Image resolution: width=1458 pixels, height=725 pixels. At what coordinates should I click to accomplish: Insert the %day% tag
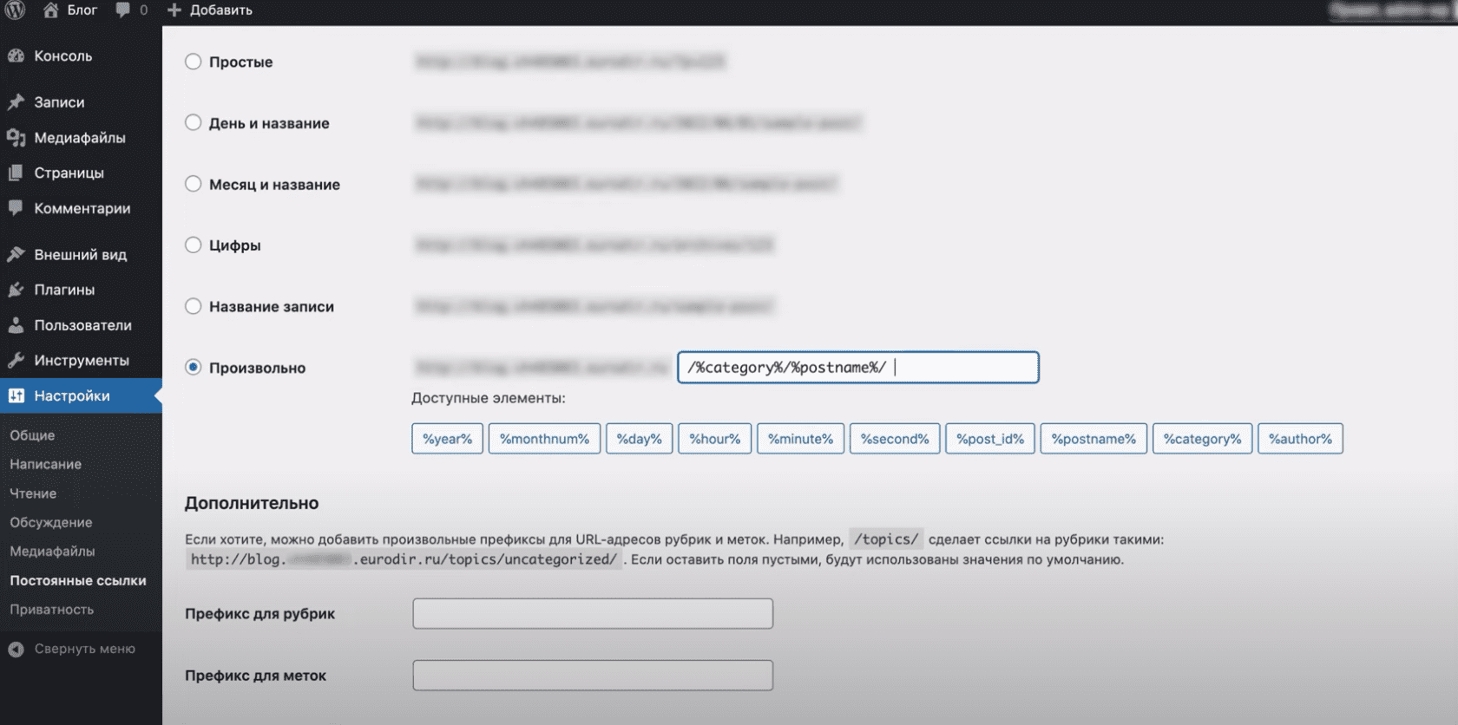click(x=639, y=439)
